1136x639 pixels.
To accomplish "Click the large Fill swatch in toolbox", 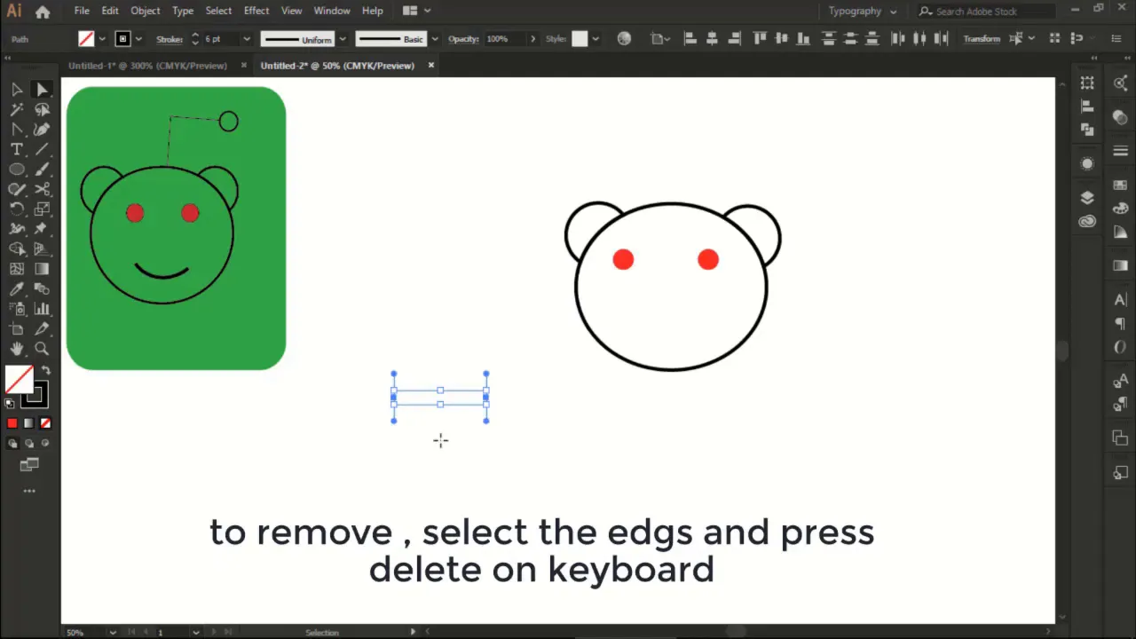I will [19, 379].
